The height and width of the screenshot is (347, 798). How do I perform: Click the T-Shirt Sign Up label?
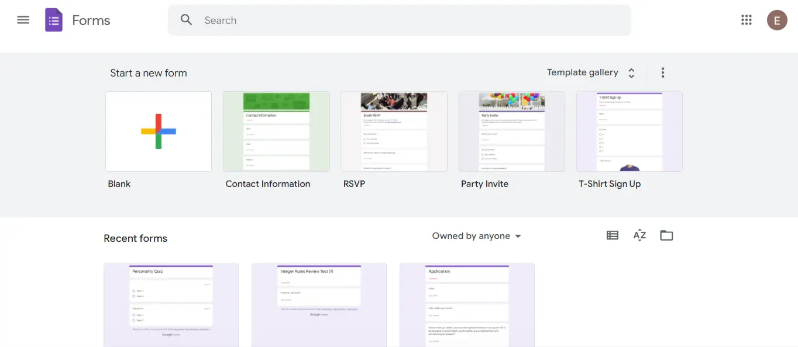coord(610,183)
